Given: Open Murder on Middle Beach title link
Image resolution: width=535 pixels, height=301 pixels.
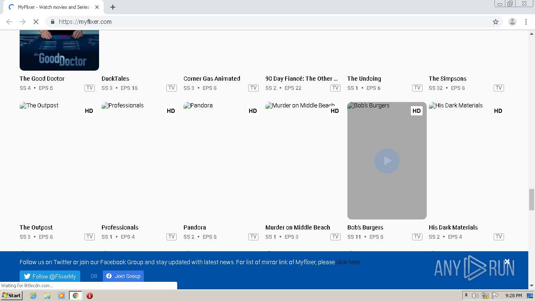Looking at the screenshot, I should pos(298,227).
